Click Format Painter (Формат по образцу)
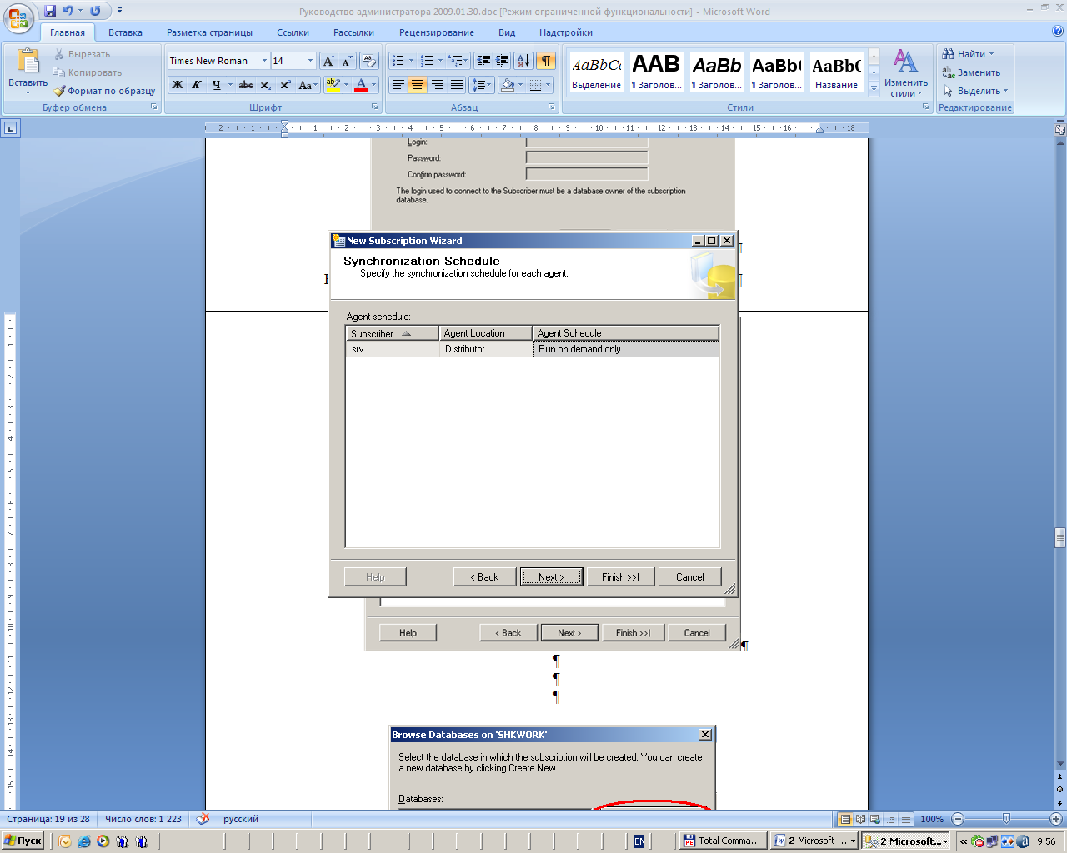Screen dimensions: 1067x853 pos(105,91)
